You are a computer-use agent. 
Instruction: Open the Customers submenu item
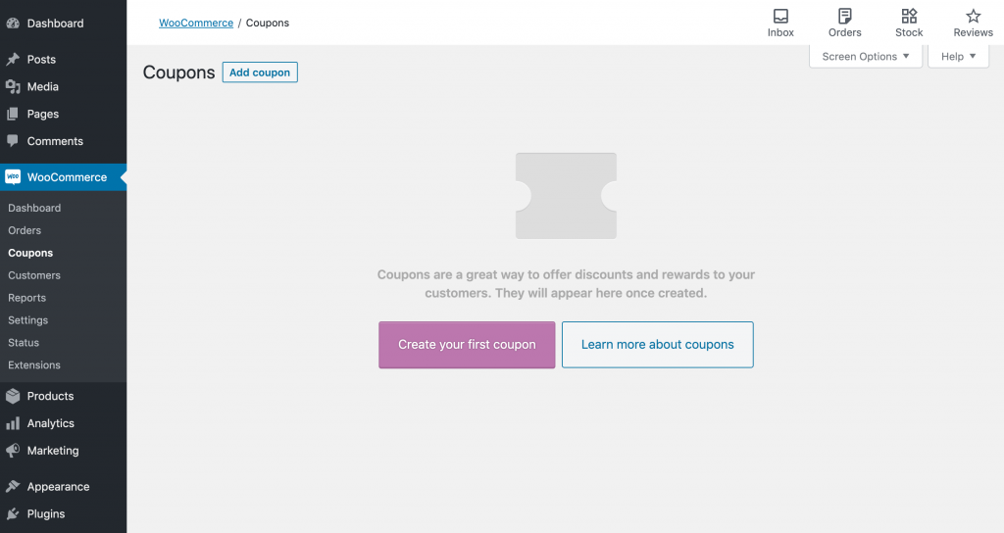34,275
